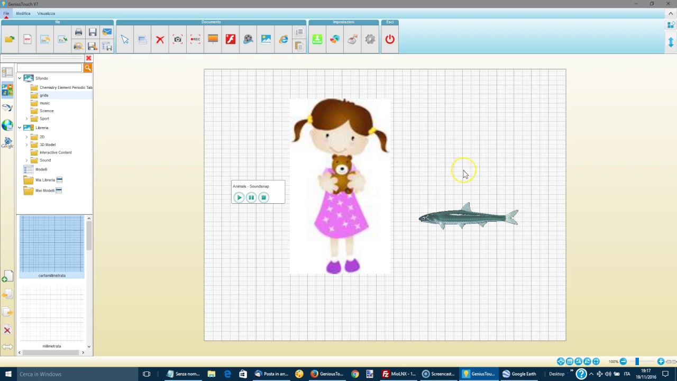Delete page with red X sidebar icon
Image resolution: width=677 pixels, height=381 pixels.
click(7, 330)
